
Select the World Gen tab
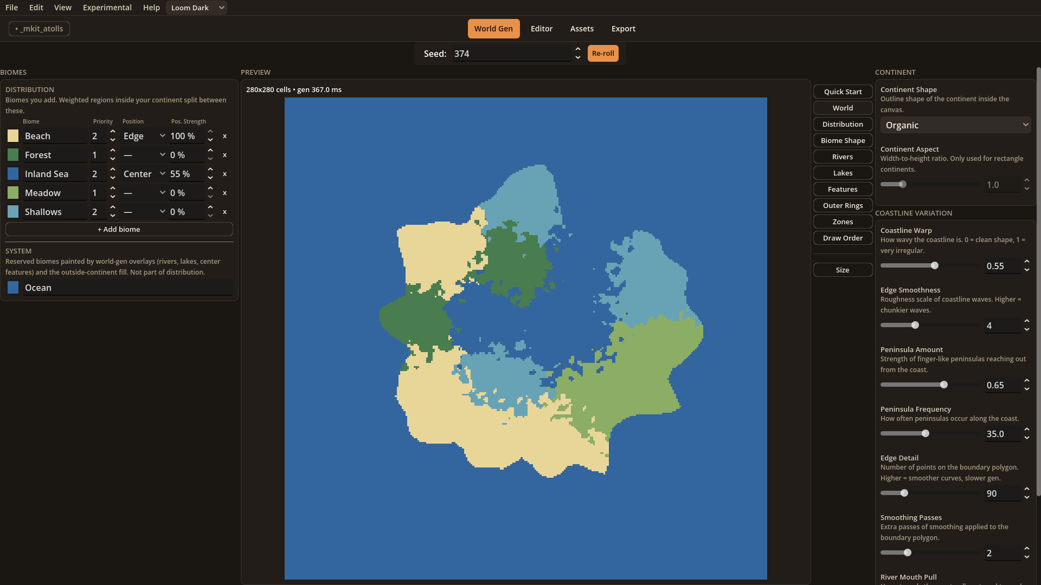493,29
